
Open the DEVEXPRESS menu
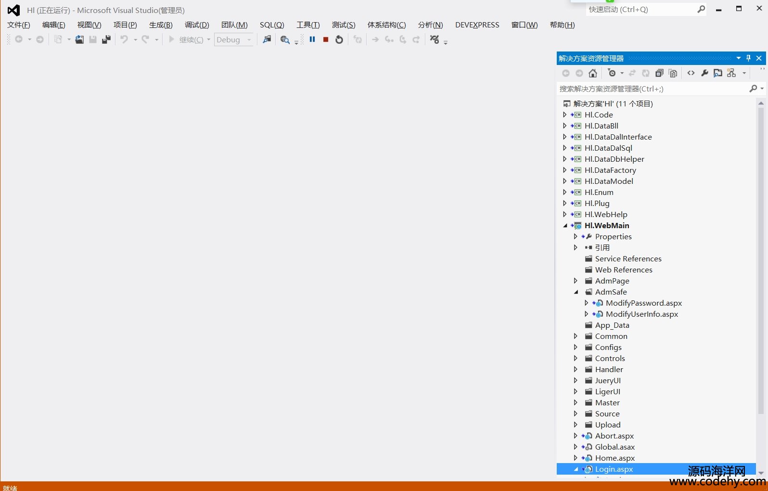pyautogui.click(x=477, y=25)
